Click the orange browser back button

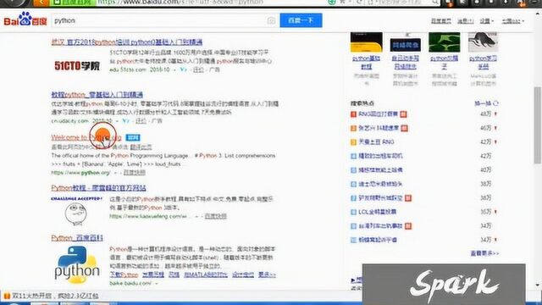click(41, 3)
